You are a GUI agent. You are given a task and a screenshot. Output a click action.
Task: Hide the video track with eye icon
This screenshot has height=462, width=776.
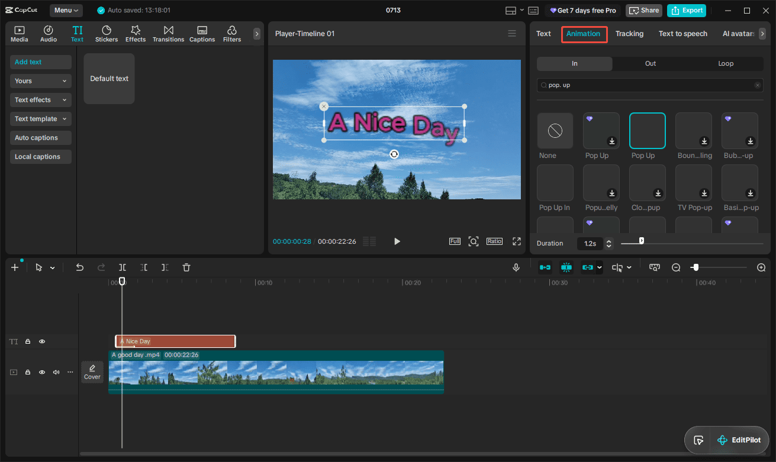click(42, 372)
